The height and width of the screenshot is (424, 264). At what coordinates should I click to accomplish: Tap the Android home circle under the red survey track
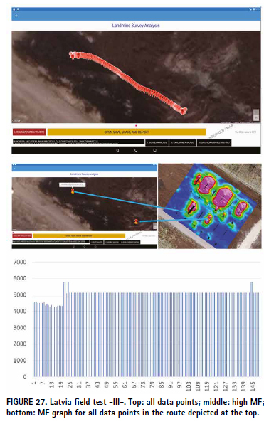tap(136, 150)
